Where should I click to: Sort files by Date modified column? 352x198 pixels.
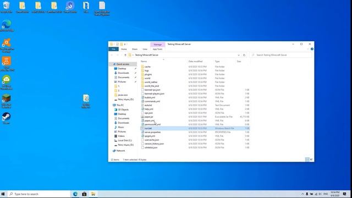click(201, 61)
